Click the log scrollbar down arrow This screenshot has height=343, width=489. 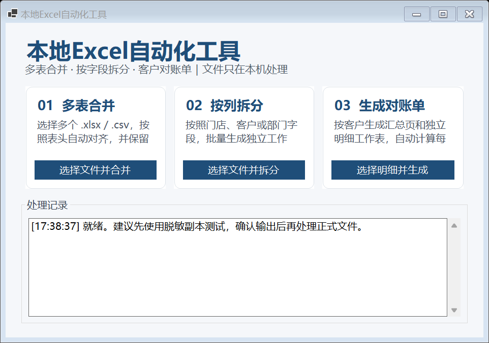click(454, 310)
